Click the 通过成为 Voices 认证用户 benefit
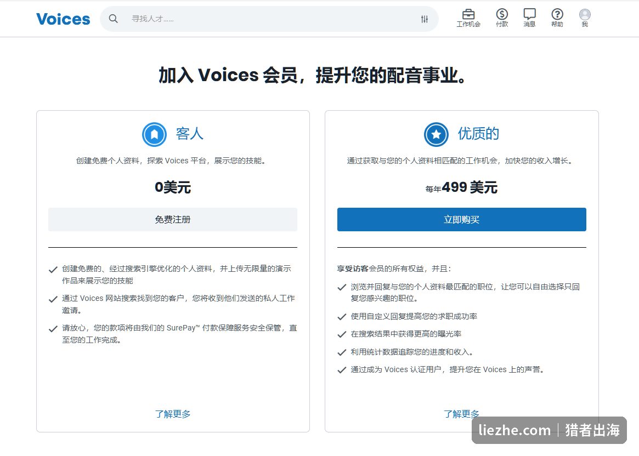Viewport: 639px width, 456px height. click(448, 370)
